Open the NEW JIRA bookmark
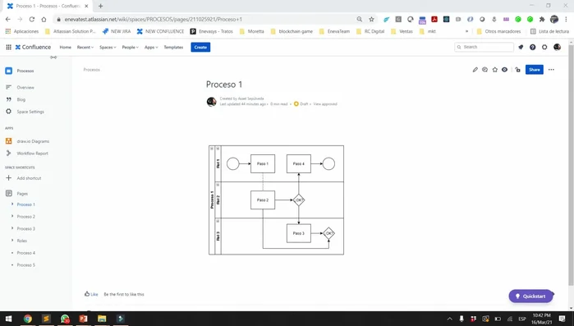 click(x=117, y=31)
